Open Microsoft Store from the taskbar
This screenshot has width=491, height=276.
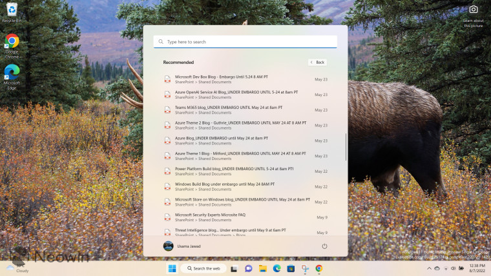(291, 268)
